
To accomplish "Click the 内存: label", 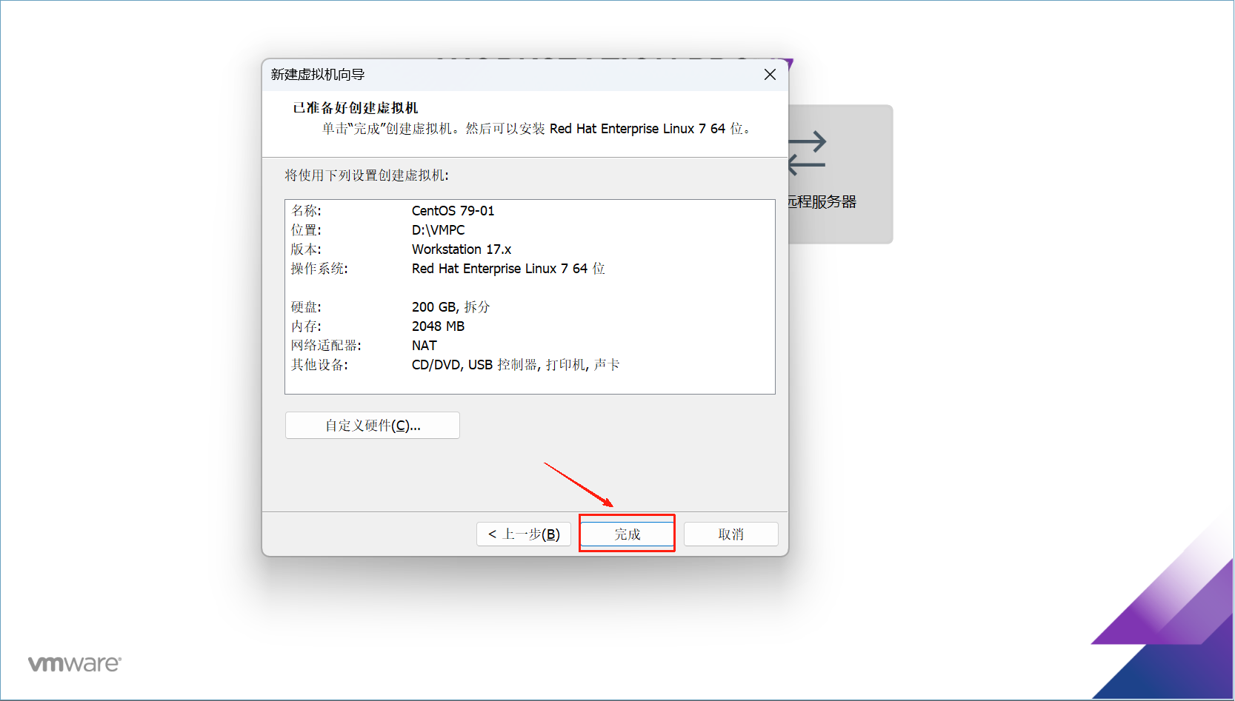I will (x=306, y=326).
